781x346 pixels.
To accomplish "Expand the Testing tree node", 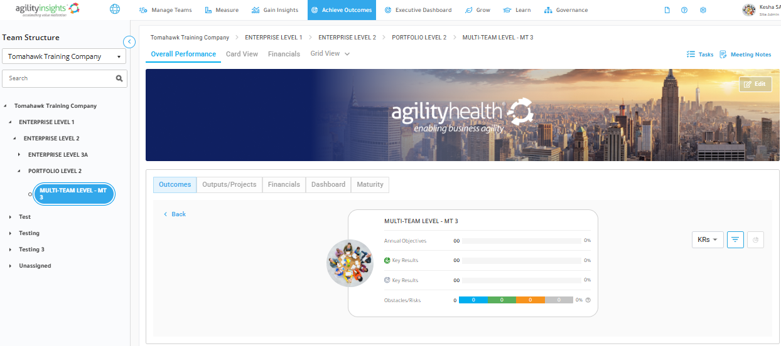I will tap(10, 233).
